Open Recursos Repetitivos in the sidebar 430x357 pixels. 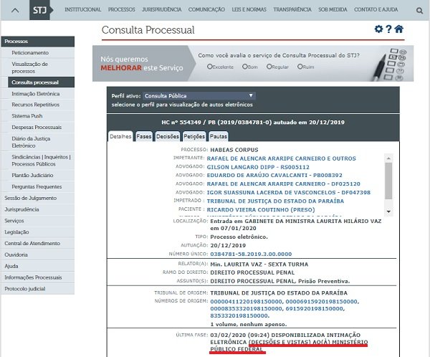click(x=36, y=104)
